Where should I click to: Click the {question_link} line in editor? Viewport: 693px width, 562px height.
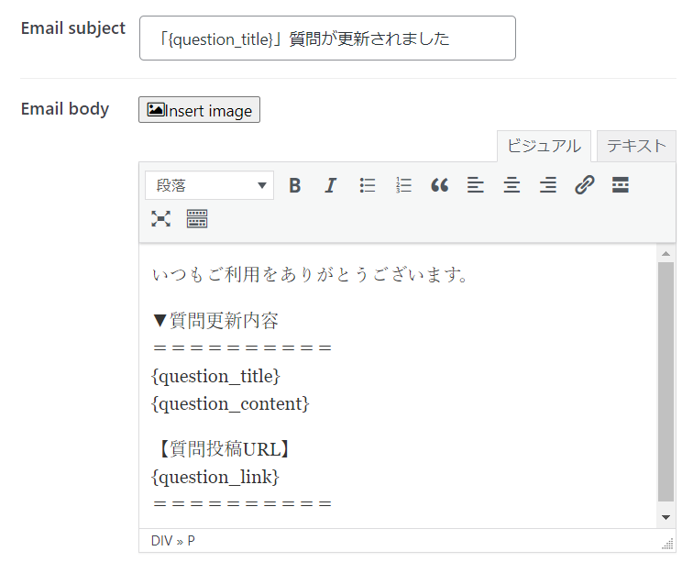[x=215, y=477]
